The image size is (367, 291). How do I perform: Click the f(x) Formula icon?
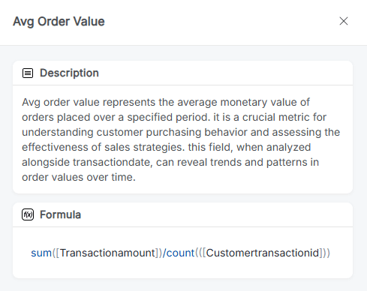click(x=28, y=214)
